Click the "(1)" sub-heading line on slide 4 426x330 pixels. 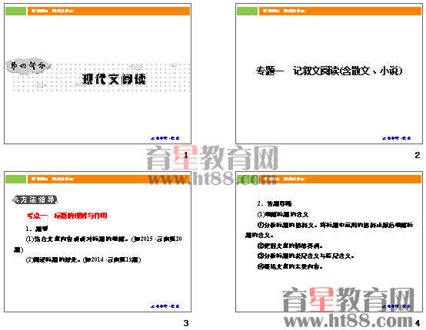click(283, 214)
